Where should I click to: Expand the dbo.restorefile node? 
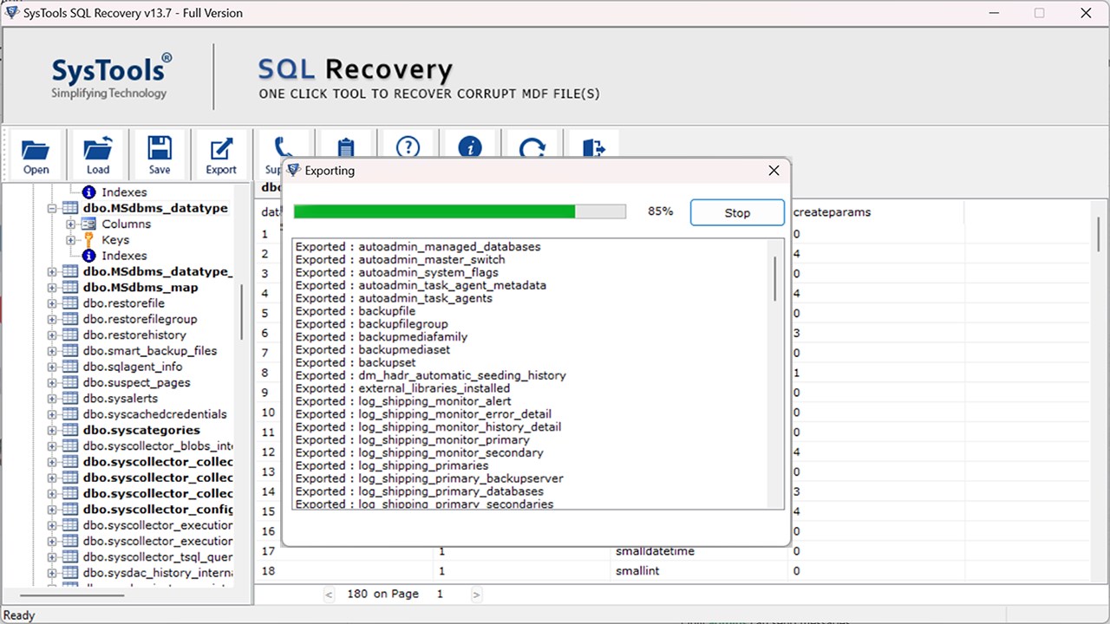point(52,303)
